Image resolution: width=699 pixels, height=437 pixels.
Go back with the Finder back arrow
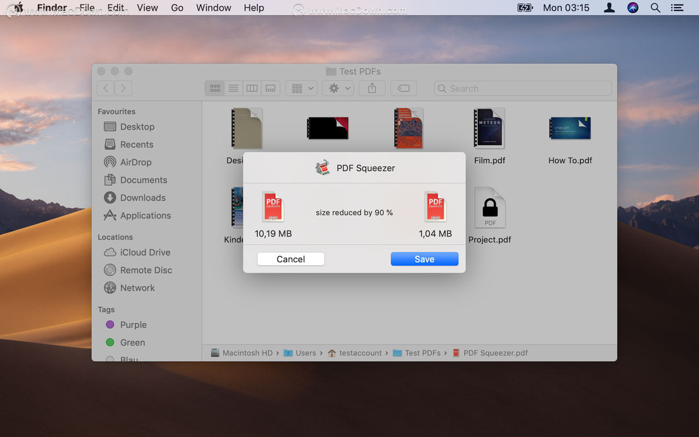pyautogui.click(x=105, y=88)
